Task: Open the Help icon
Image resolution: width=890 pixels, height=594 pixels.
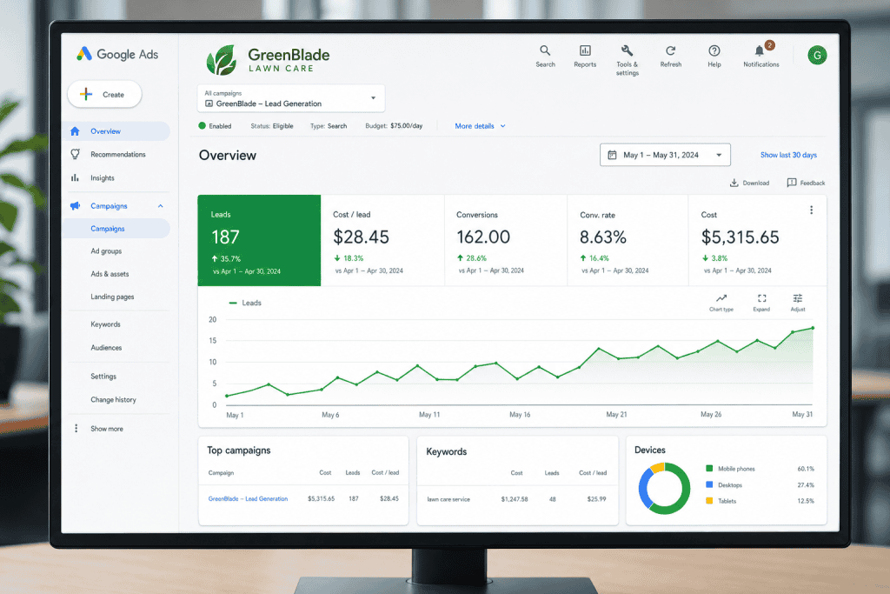Action: [714, 57]
